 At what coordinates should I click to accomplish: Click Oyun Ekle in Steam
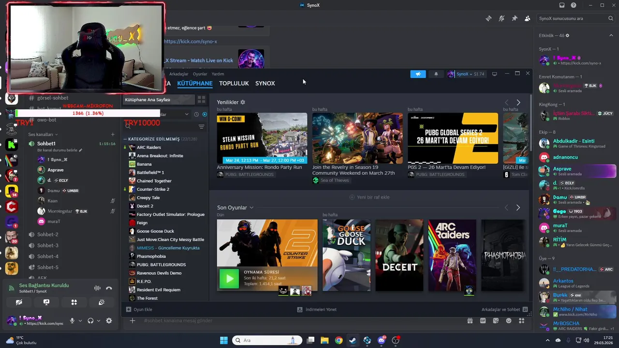click(139, 309)
